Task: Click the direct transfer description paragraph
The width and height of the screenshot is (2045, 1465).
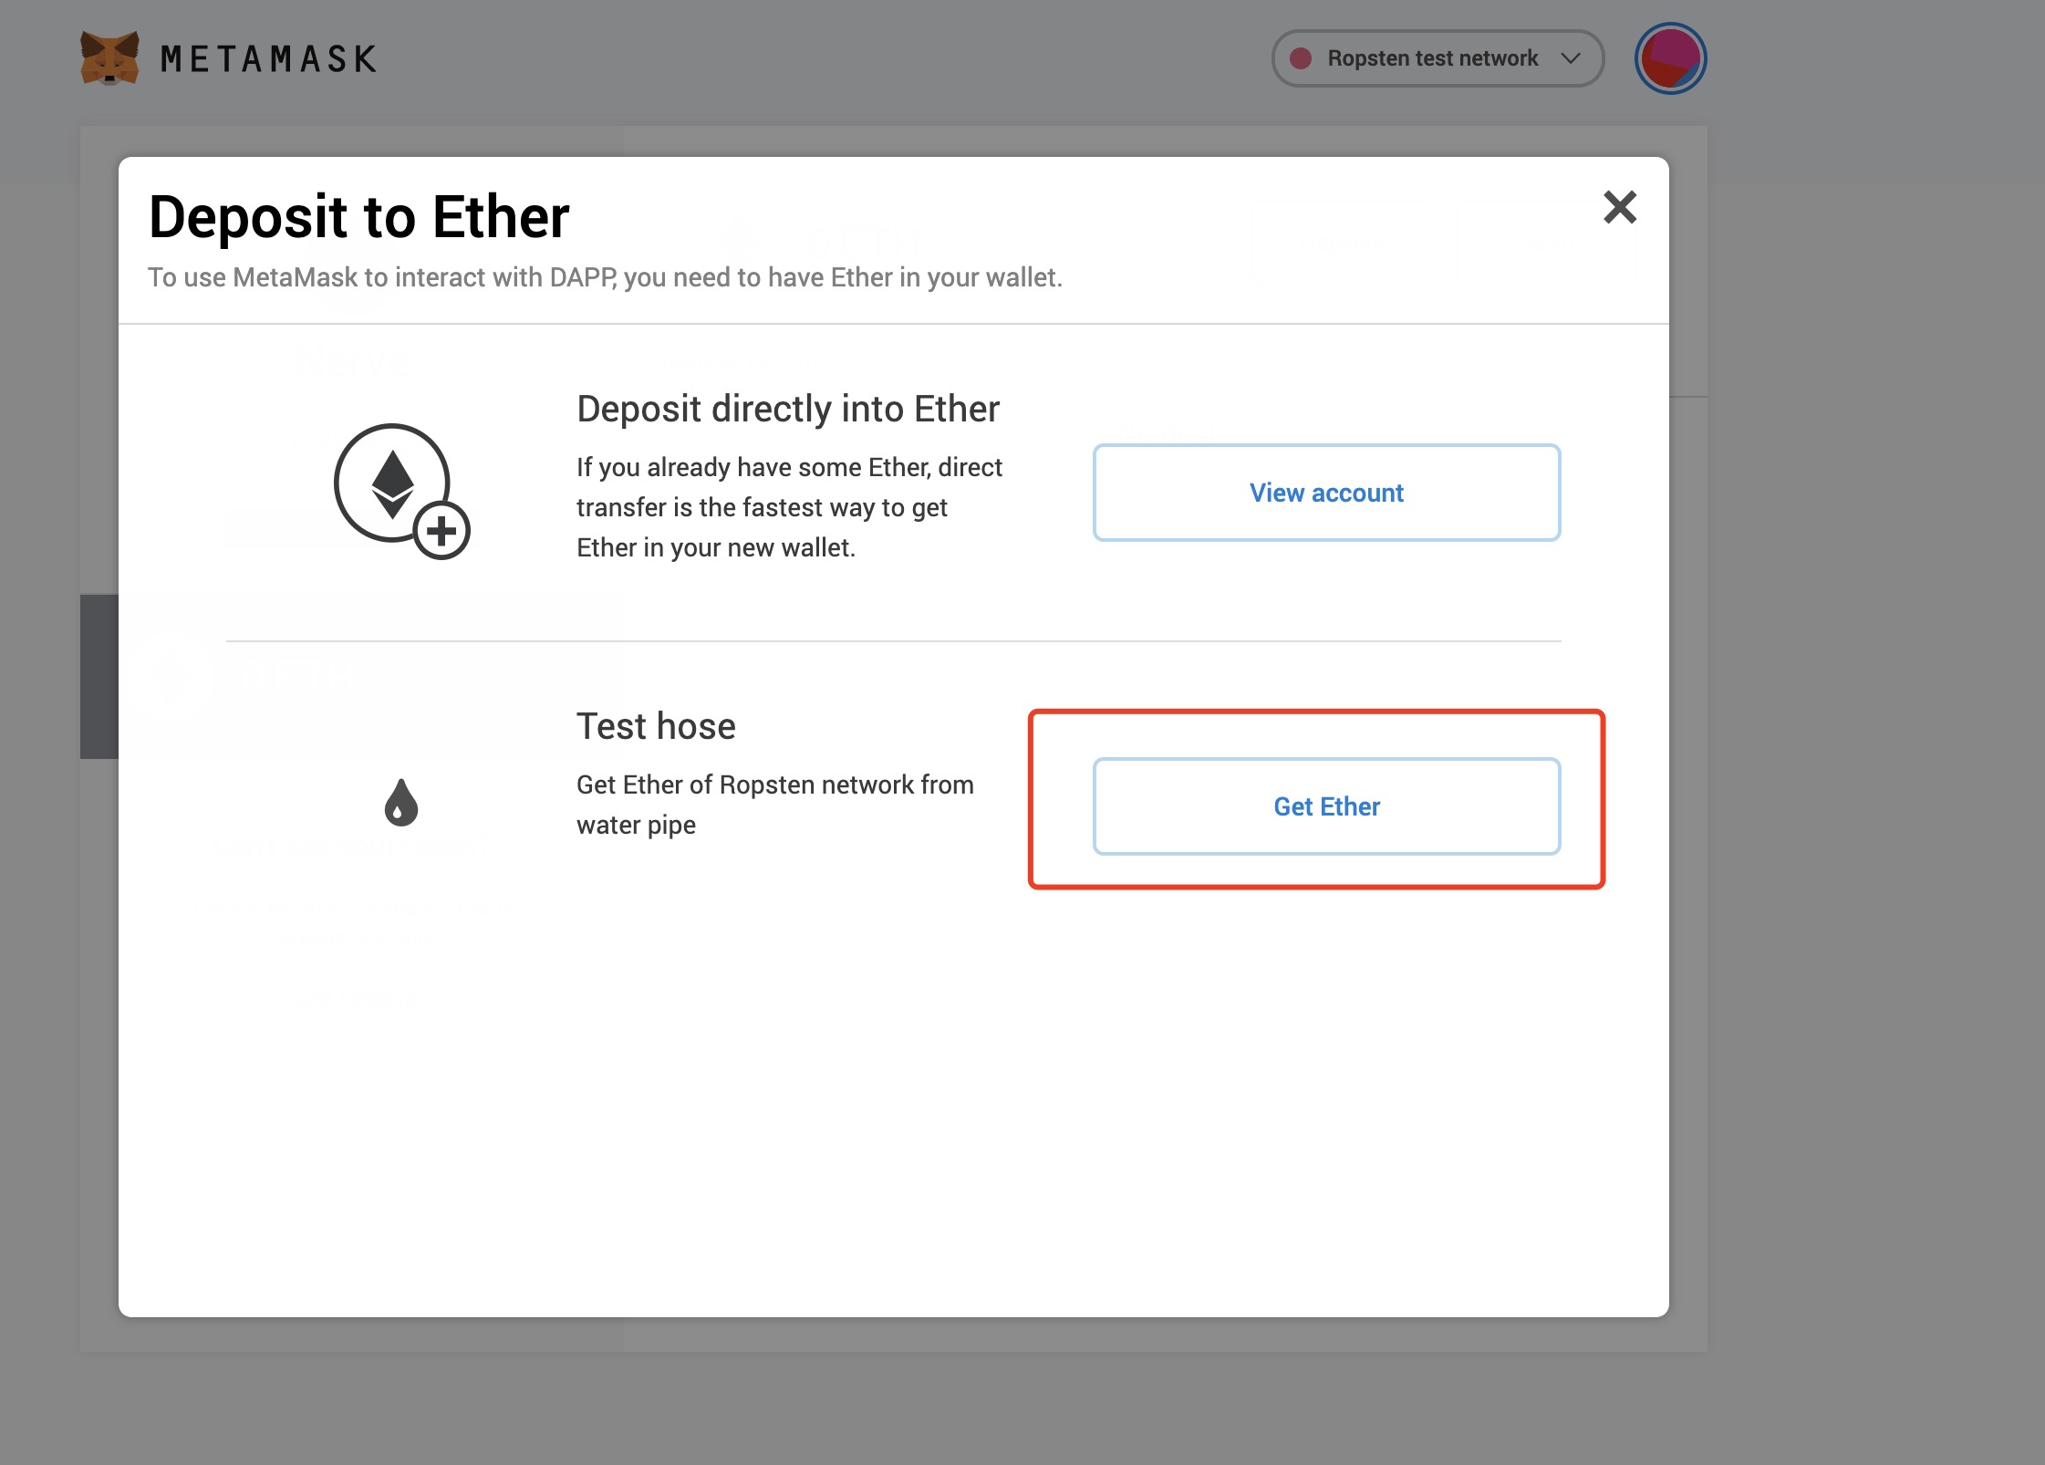Action: (789, 507)
